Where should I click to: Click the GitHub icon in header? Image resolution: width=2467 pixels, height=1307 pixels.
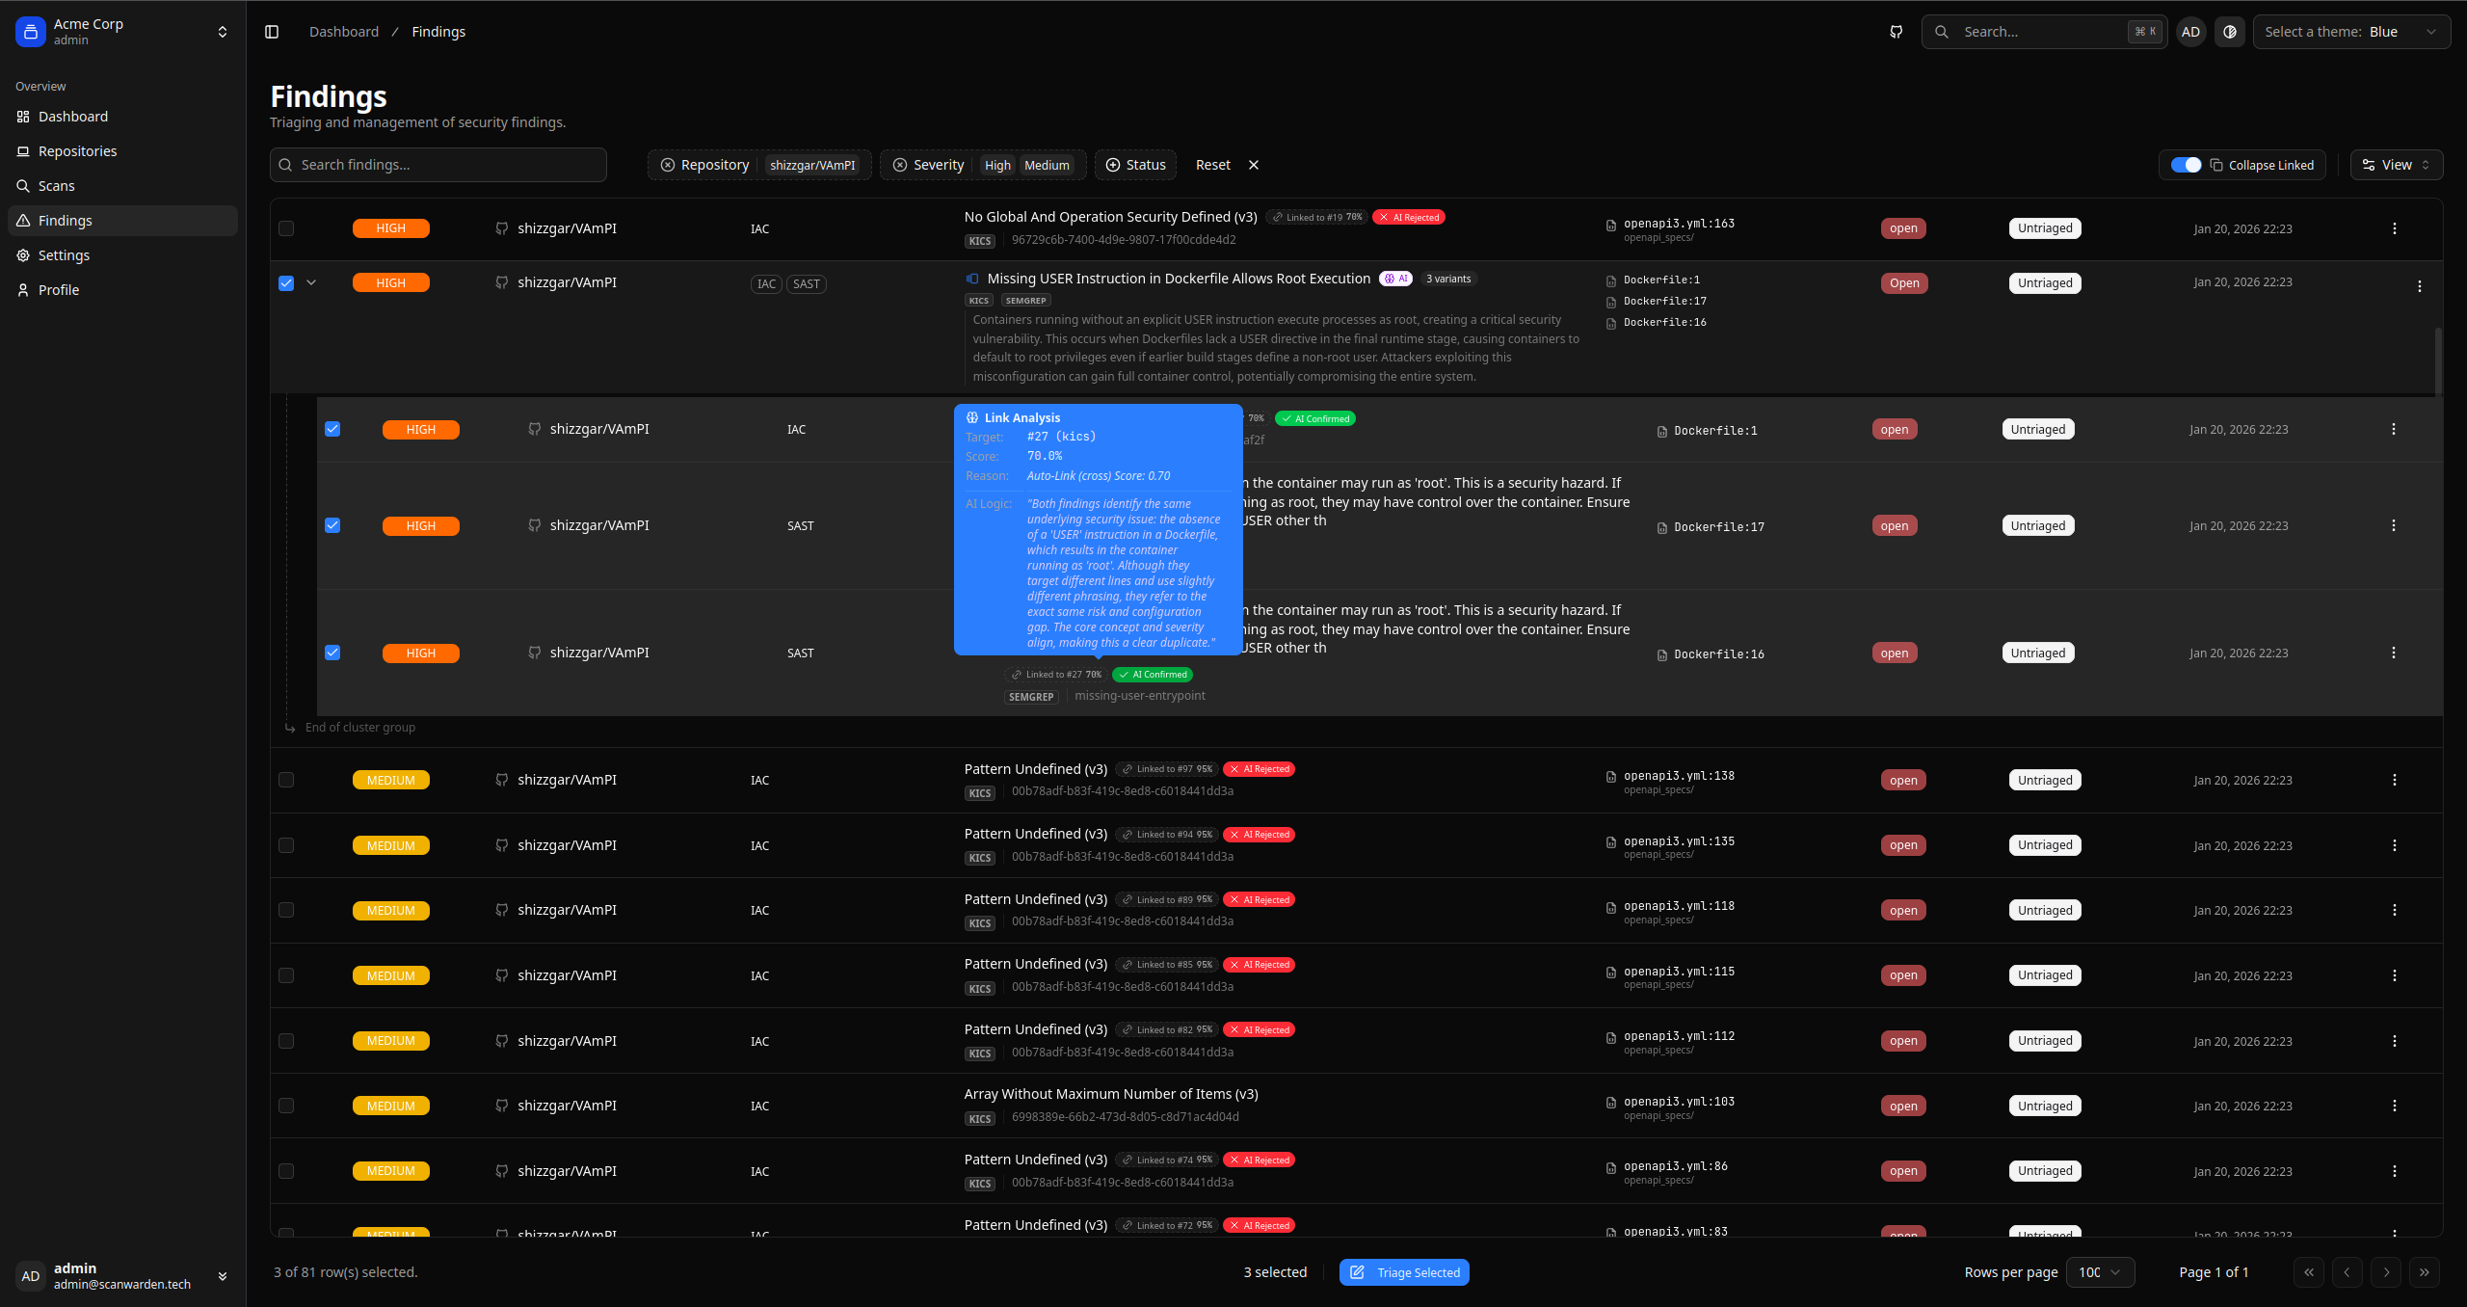pyautogui.click(x=1896, y=32)
